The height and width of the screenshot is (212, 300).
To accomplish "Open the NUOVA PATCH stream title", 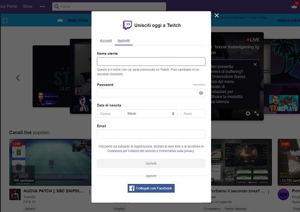I will [x=54, y=191].
